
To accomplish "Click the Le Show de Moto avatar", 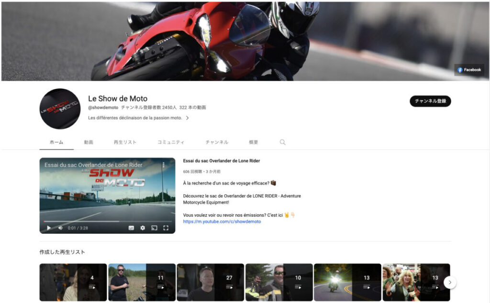I will click(60, 109).
